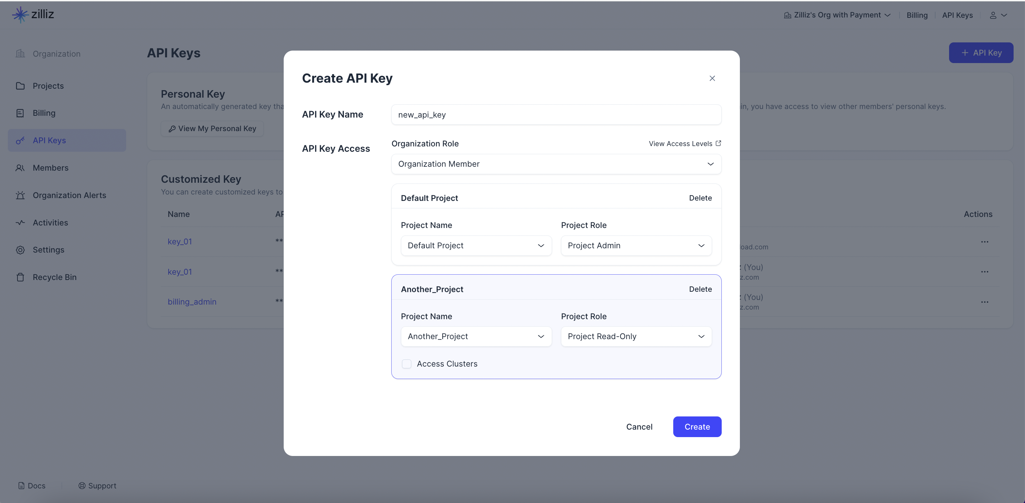Close the Create API Key dialog
Image resolution: width=1025 pixels, height=503 pixels.
coord(712,78)
